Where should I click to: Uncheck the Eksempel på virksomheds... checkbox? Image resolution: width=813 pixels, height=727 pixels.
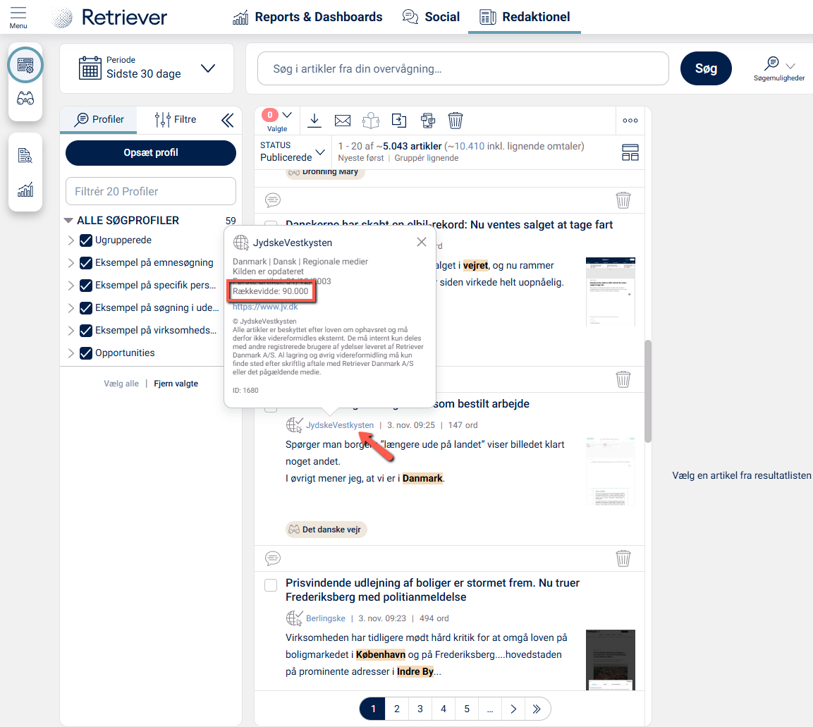click(x=86, y=330)
